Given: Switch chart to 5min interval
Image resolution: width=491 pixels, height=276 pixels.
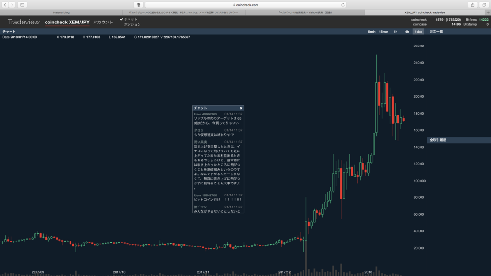Looking at the screenshot, I should (372, 32).
